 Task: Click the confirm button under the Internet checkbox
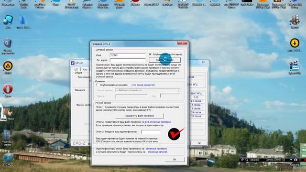coord(164,60)
